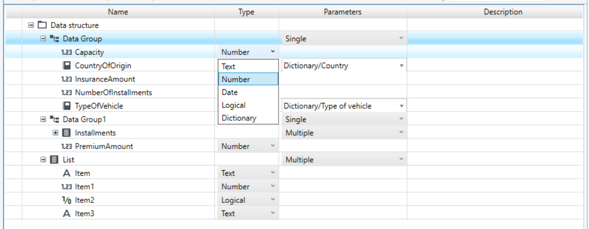589x229 pixels.
Task: Expand the Installments node
Action: tap(55, 133)
